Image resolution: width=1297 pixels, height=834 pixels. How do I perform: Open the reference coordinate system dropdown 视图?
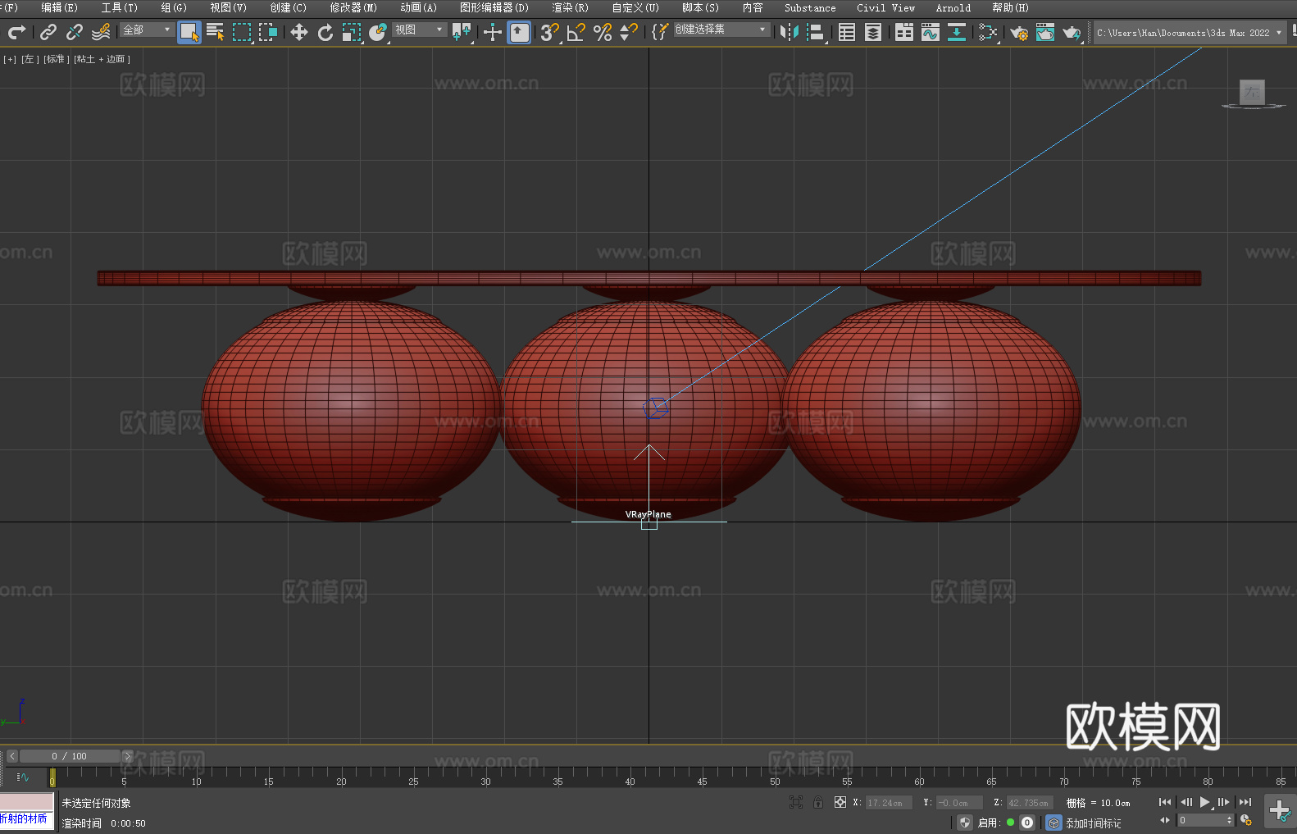(x=419, y=30)
